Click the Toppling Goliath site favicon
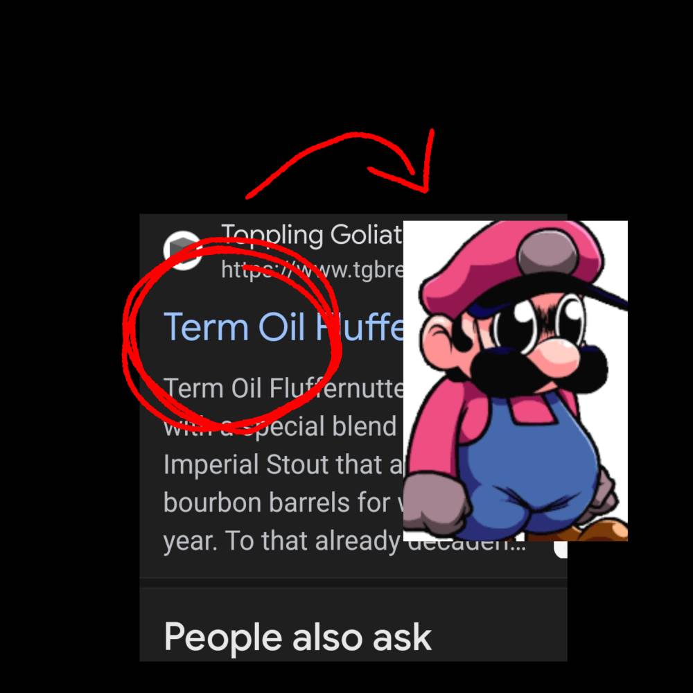The height and width of the screenshot is (693, 693). tap(182, 250)
